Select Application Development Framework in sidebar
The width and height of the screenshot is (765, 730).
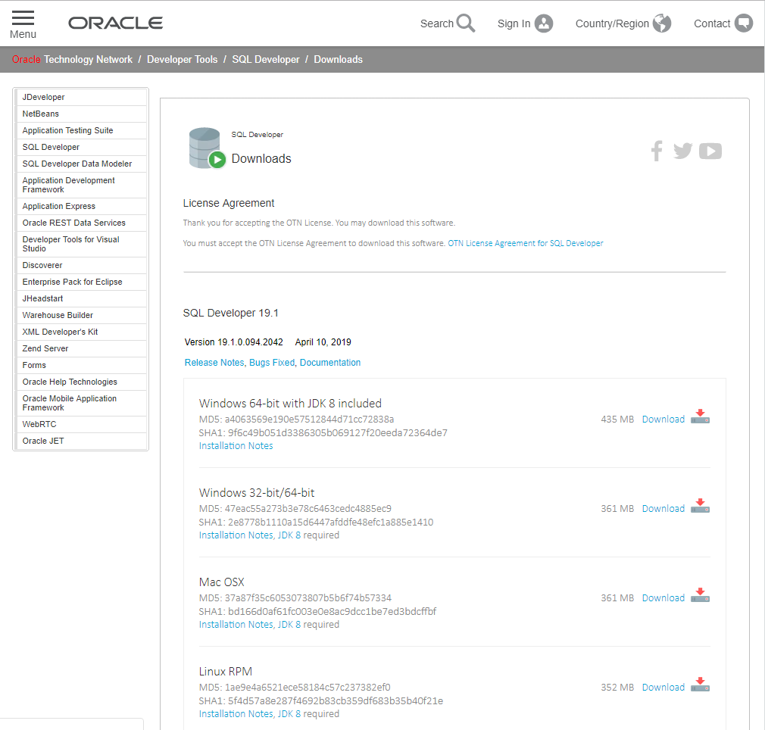coord(82,185)
